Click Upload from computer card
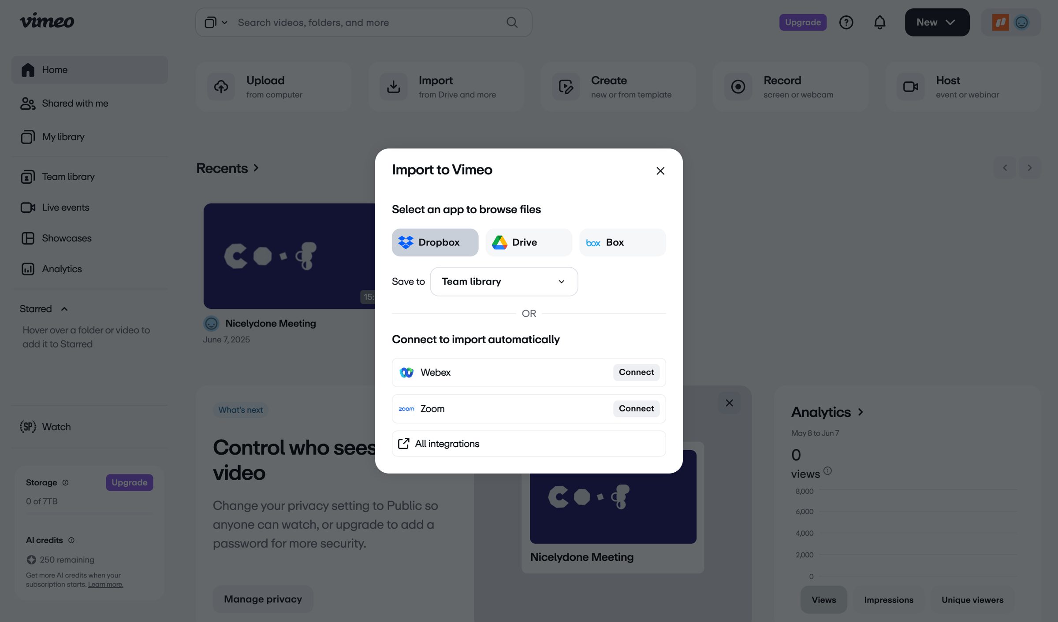1058x622 pixels. click(273, 86)
